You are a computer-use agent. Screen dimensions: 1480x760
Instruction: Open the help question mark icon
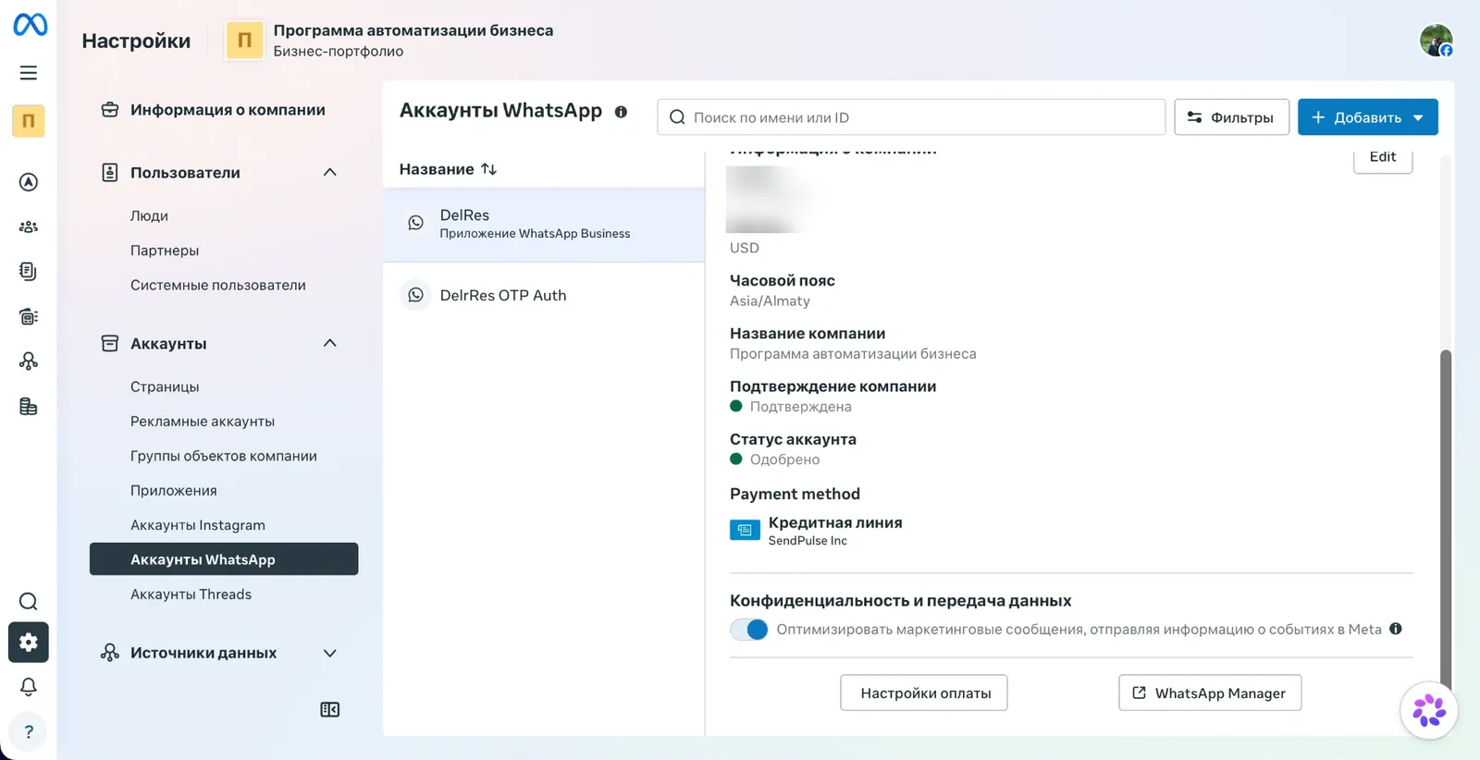(29, 731)
